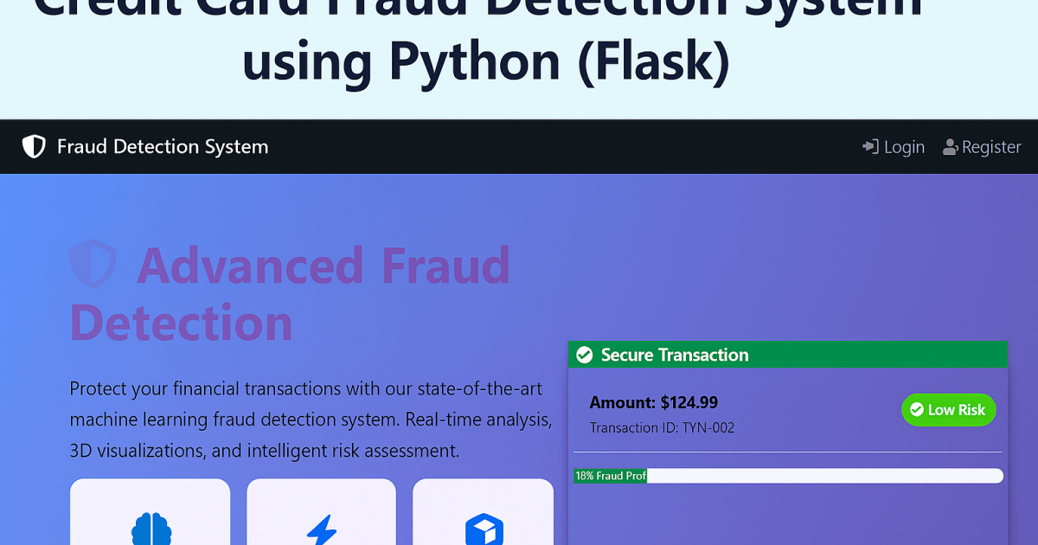Select the brain machine-learning feature icon

[x=150, y=529]
